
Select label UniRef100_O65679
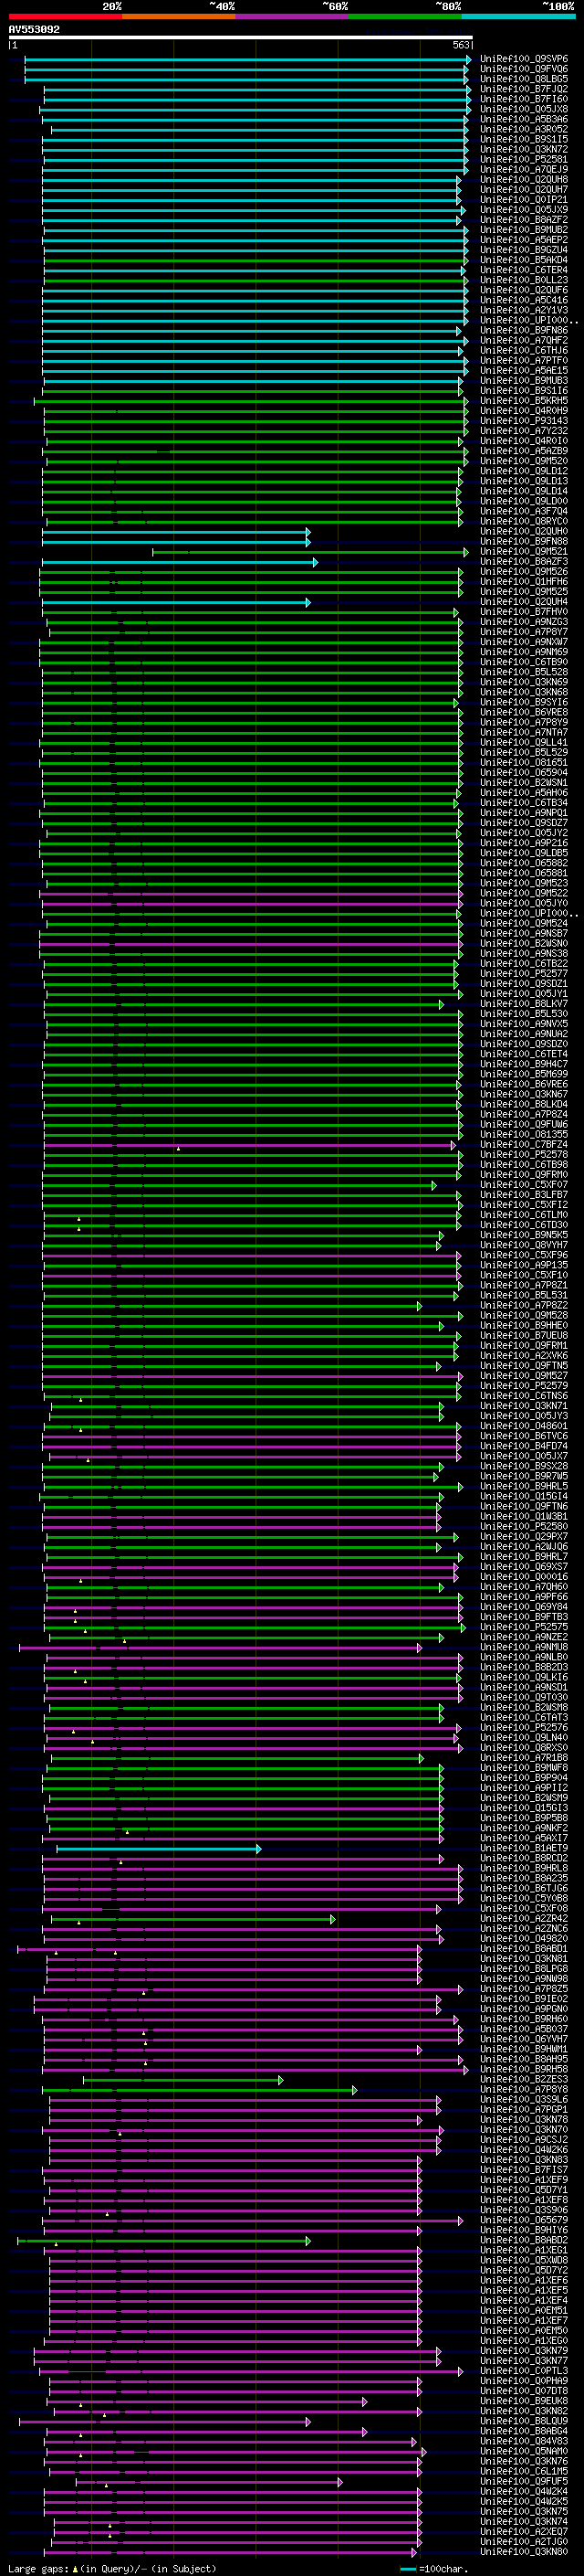(524, 2220)
